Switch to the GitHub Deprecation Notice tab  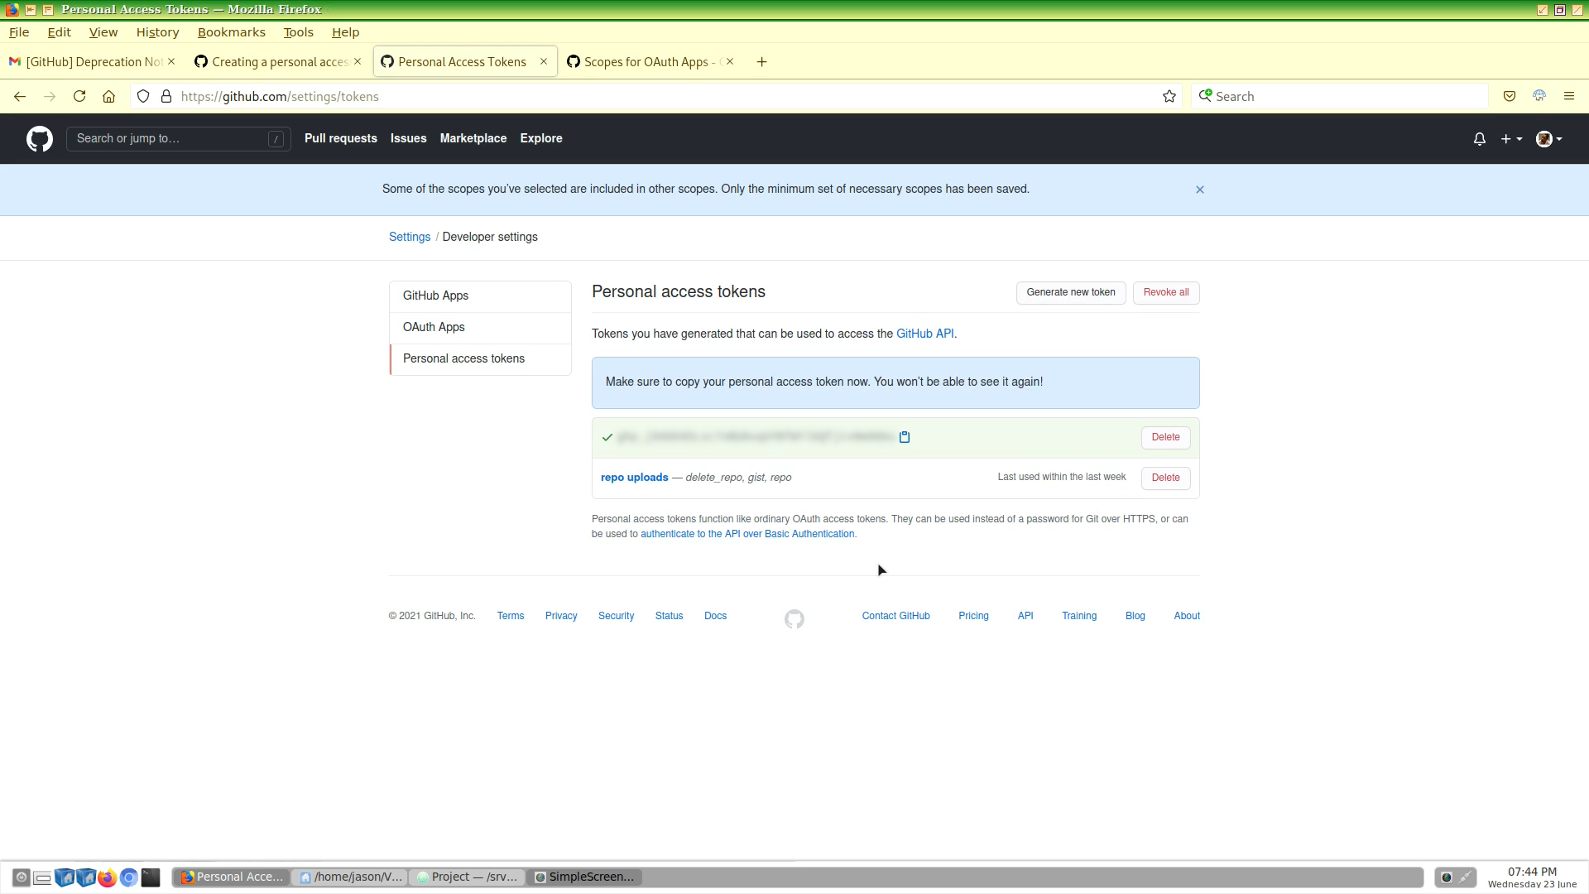pos(93,62)
